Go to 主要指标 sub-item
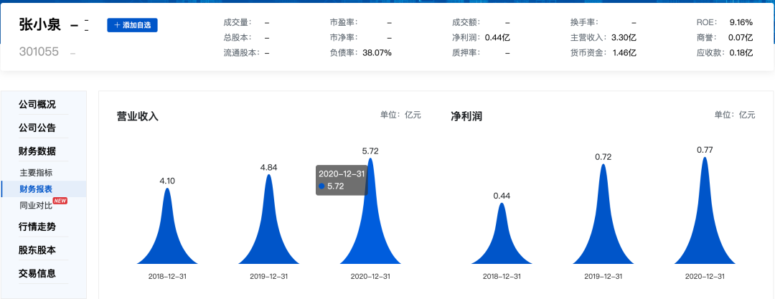This screenshot has width=775, height=299. pos(36,173)
